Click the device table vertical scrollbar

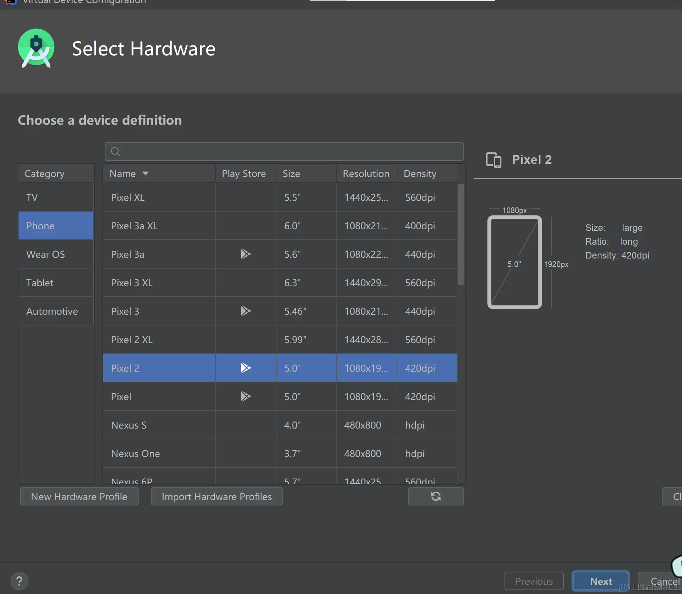(x=461, y=234)
